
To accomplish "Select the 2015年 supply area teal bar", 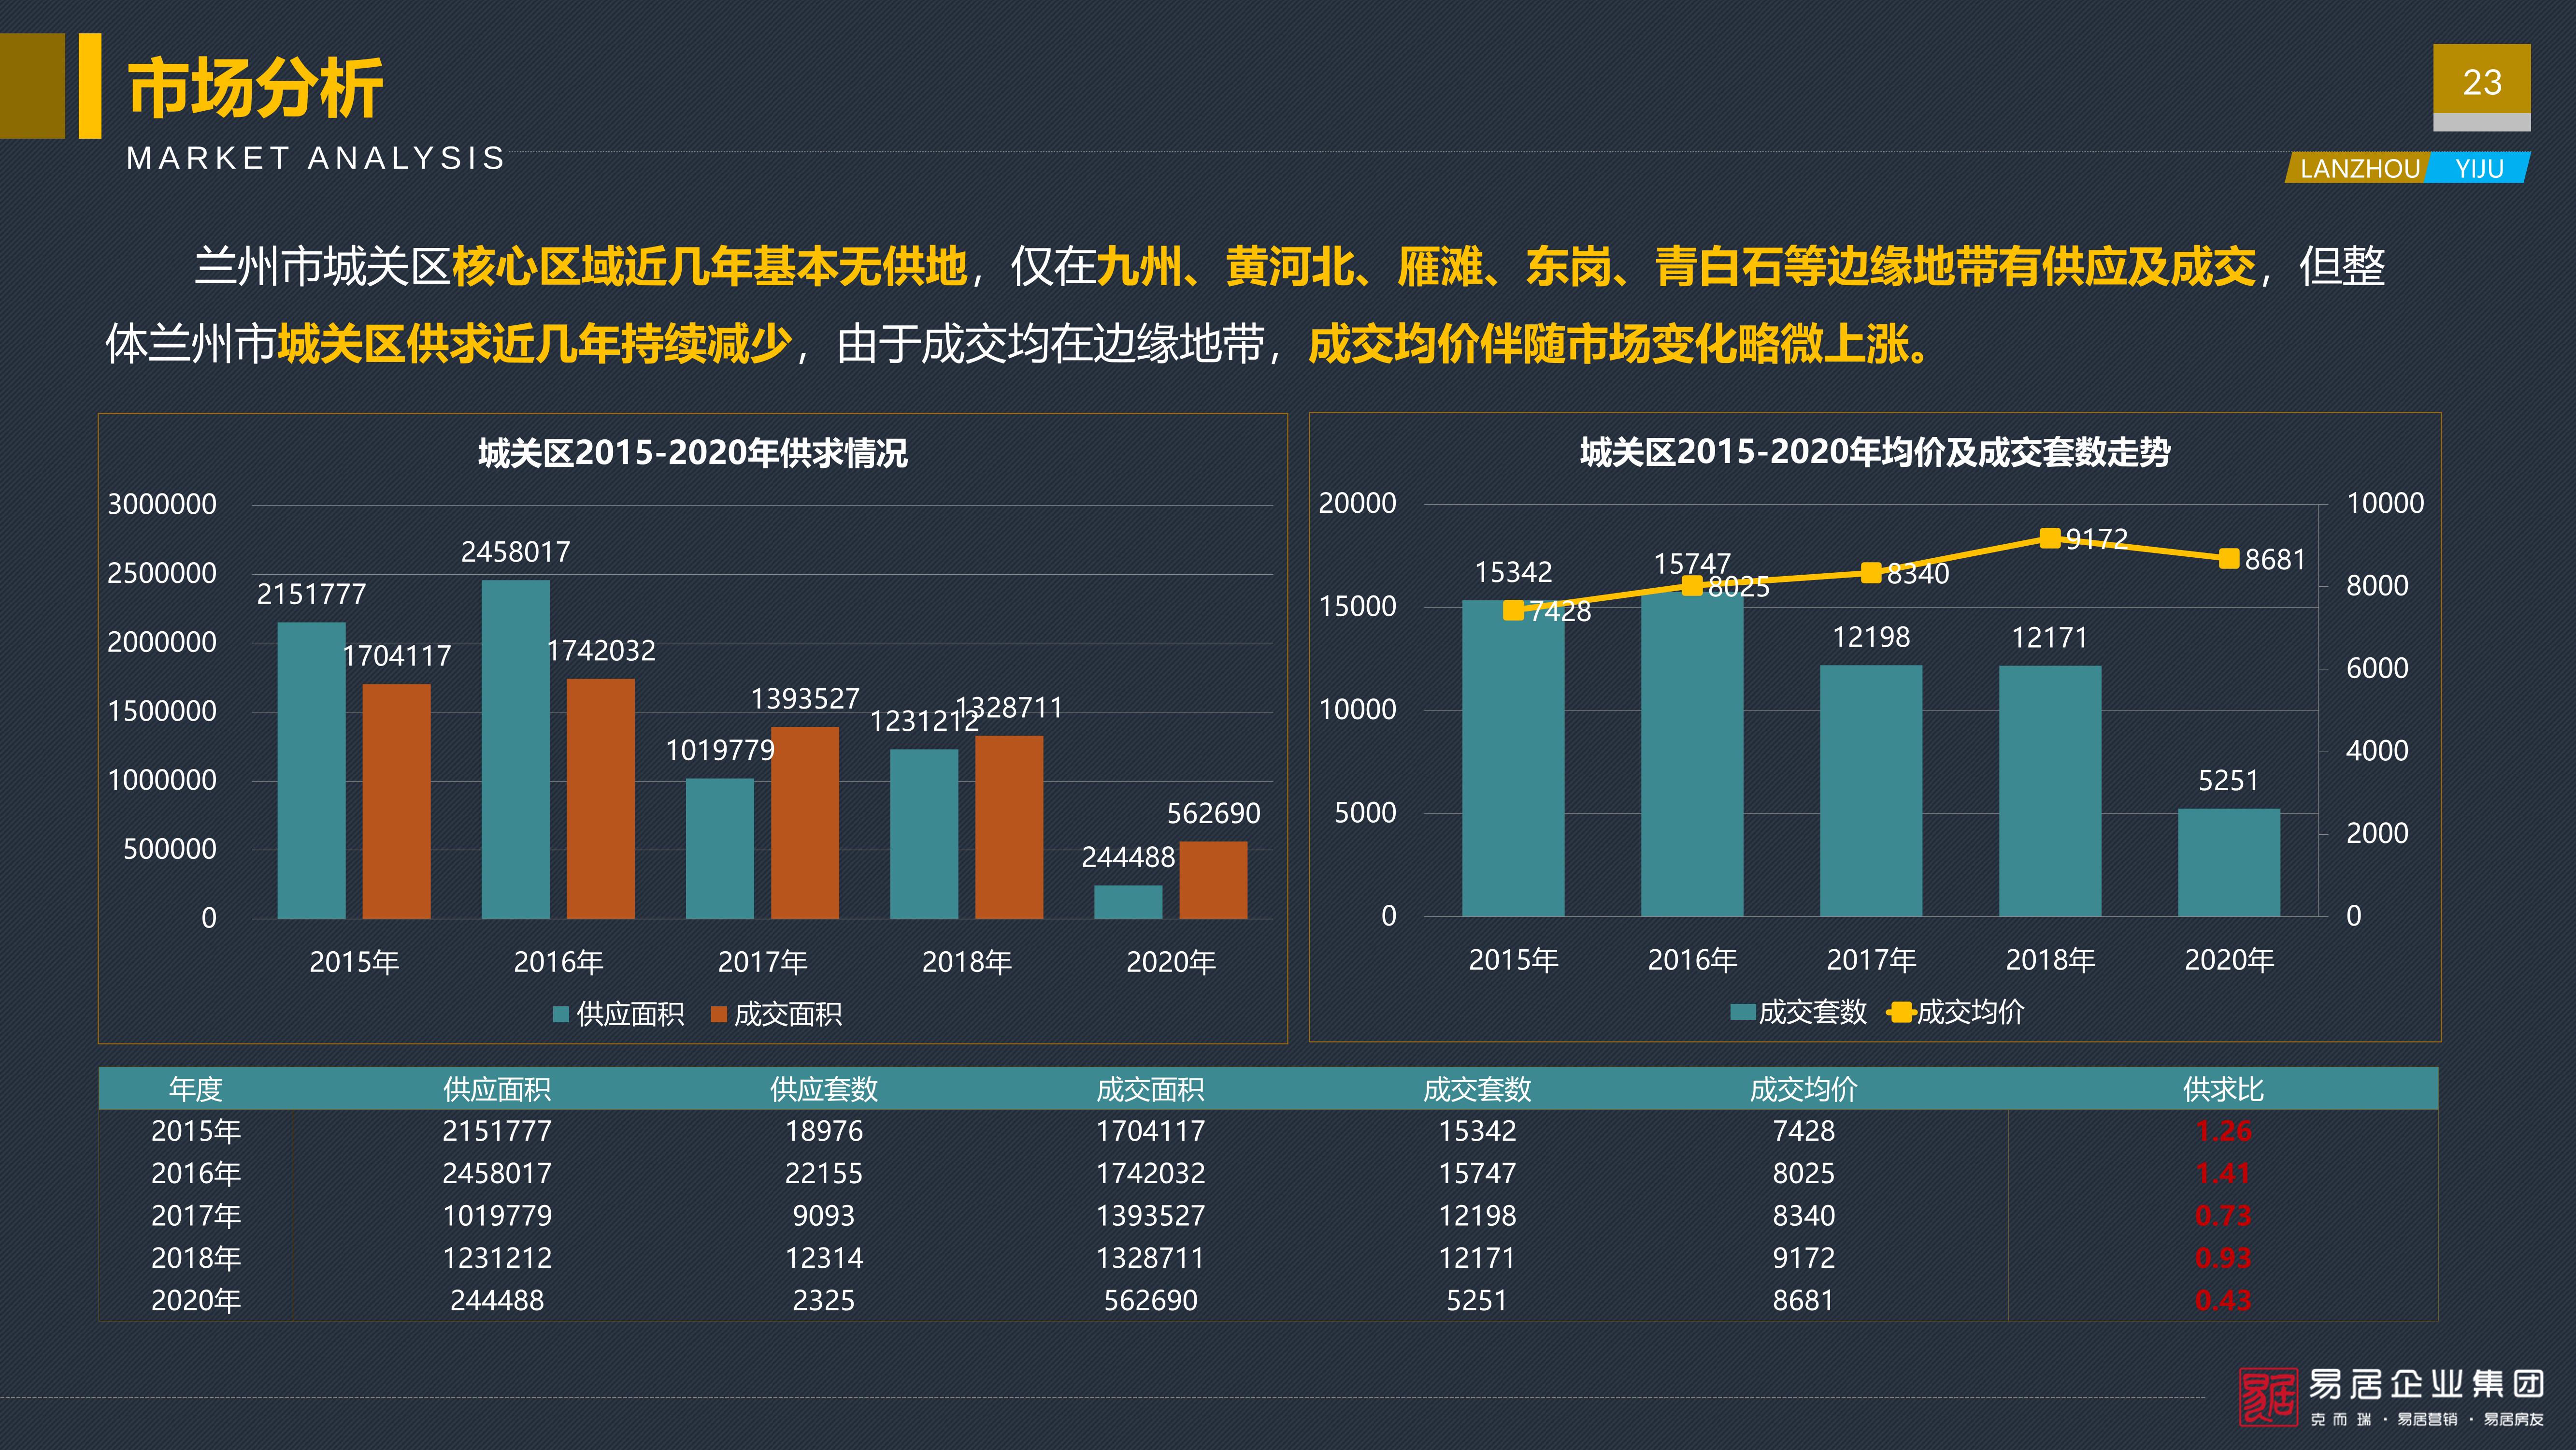I will click(311, 770).
